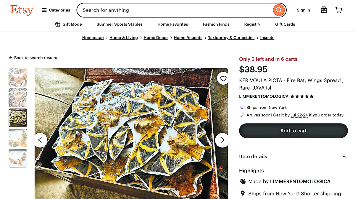
Task: Open Summer Sports Staples
Action: click(x=120, y=24)
